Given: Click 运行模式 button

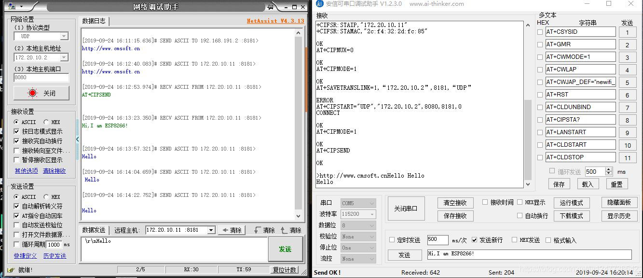Looking at the screenshot, I should click(571, 203).
